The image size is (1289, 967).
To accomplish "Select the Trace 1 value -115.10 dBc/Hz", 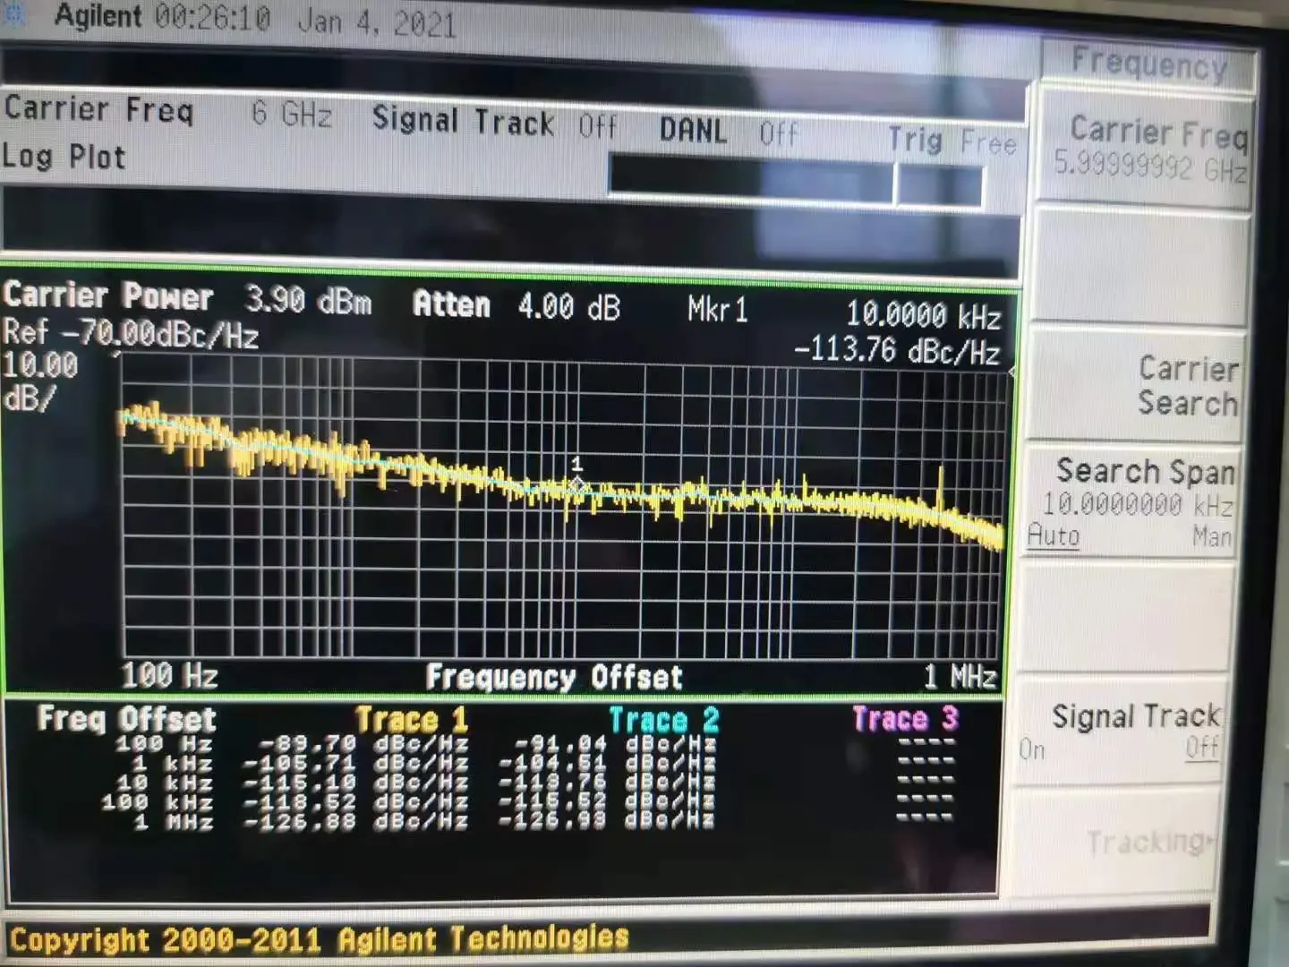I will coord(356,783).
